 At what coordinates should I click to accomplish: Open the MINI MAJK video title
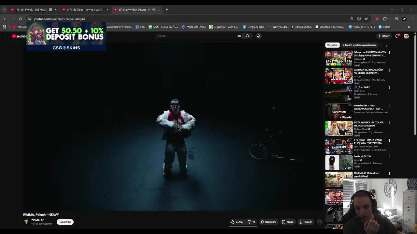pos(367,175)
